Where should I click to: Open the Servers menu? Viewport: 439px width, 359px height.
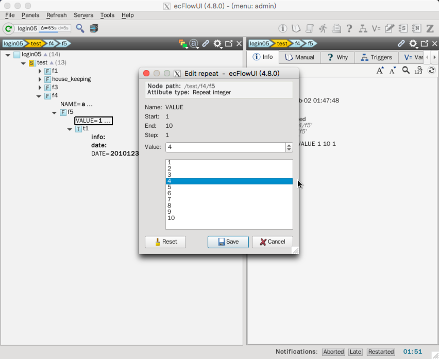click(x=83, y=15)
